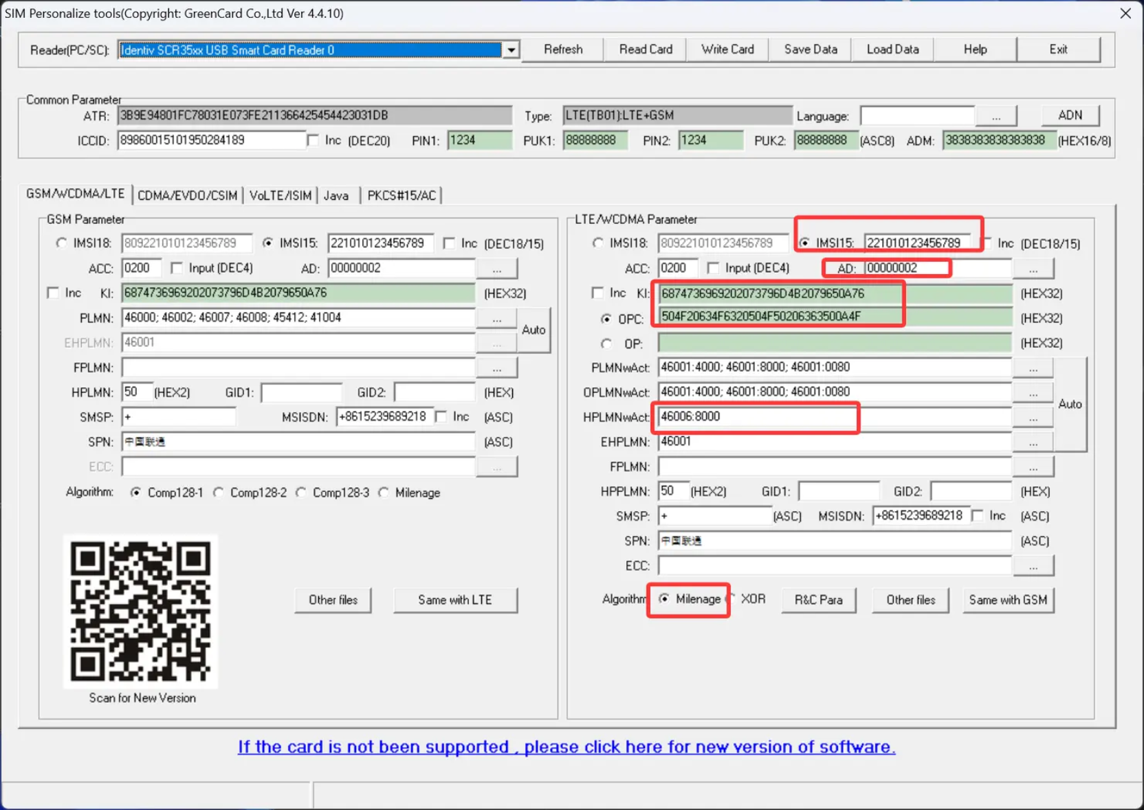
Task: Toggle the GSM MSISDN Inc checkbox
Action: pyautogui.click(x=441, y=416)
